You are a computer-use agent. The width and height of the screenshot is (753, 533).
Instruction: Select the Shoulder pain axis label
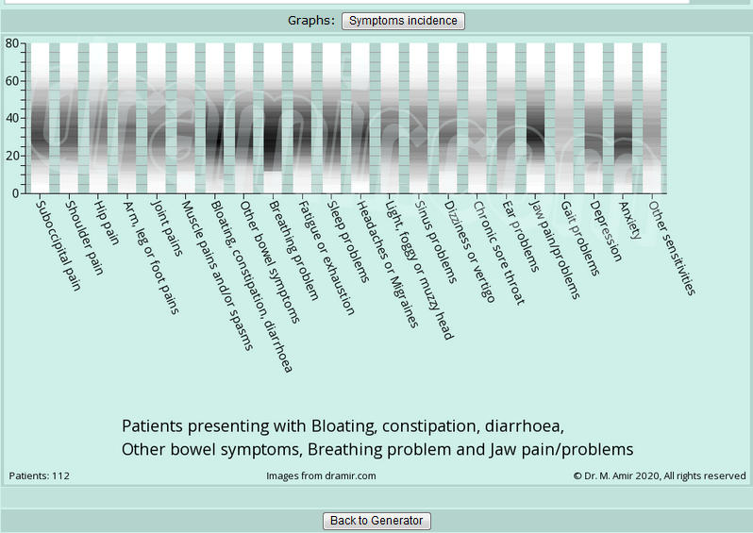pyautogui.click(x=83, y=236)
